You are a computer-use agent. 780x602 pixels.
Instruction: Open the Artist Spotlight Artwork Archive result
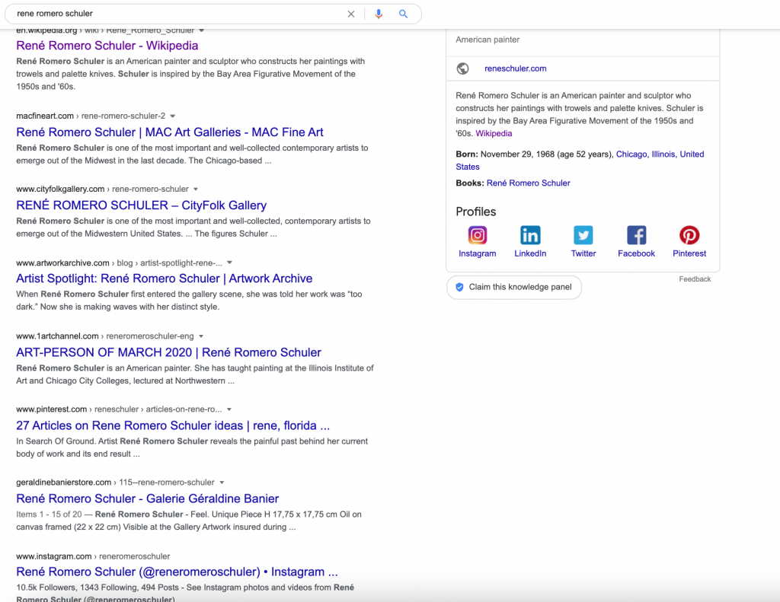tap(165, 279)
